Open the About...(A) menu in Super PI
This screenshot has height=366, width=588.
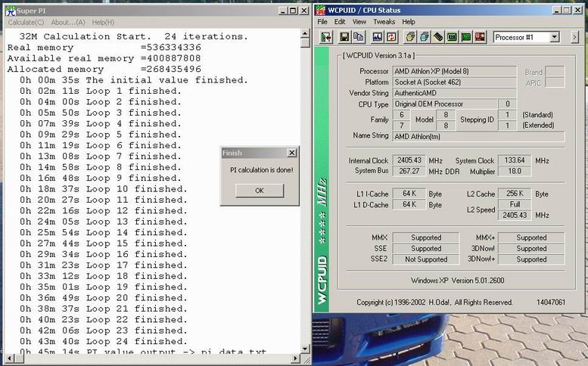click(68, 23)
